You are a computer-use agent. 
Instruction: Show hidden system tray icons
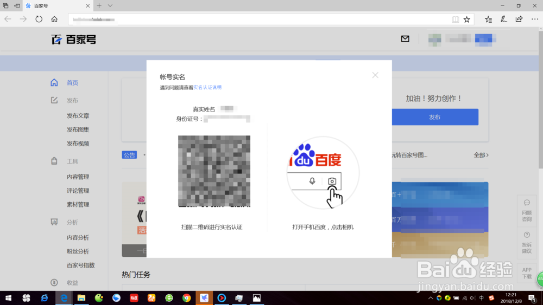[431, 298]
